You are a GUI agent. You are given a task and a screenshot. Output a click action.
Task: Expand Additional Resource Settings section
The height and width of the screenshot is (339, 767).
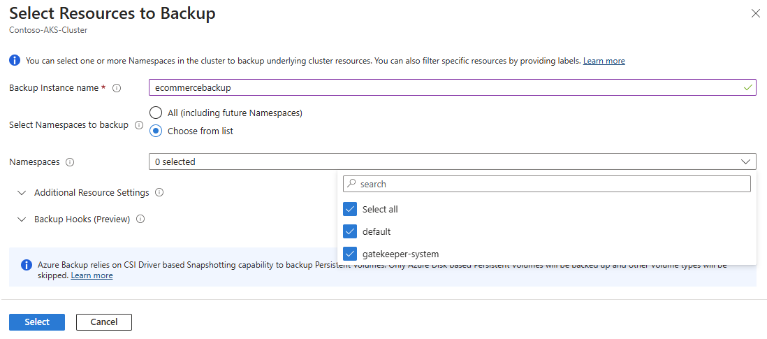click(22, 193)
